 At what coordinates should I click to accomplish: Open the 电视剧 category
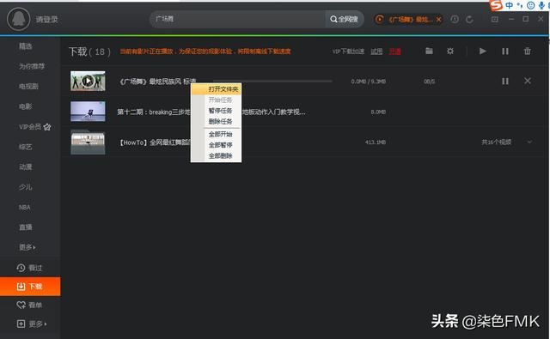coord(28,86)
